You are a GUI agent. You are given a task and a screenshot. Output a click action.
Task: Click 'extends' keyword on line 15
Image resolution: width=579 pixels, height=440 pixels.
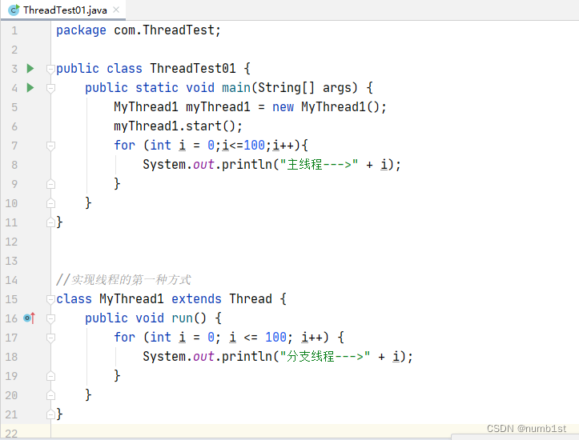(196, 298)
